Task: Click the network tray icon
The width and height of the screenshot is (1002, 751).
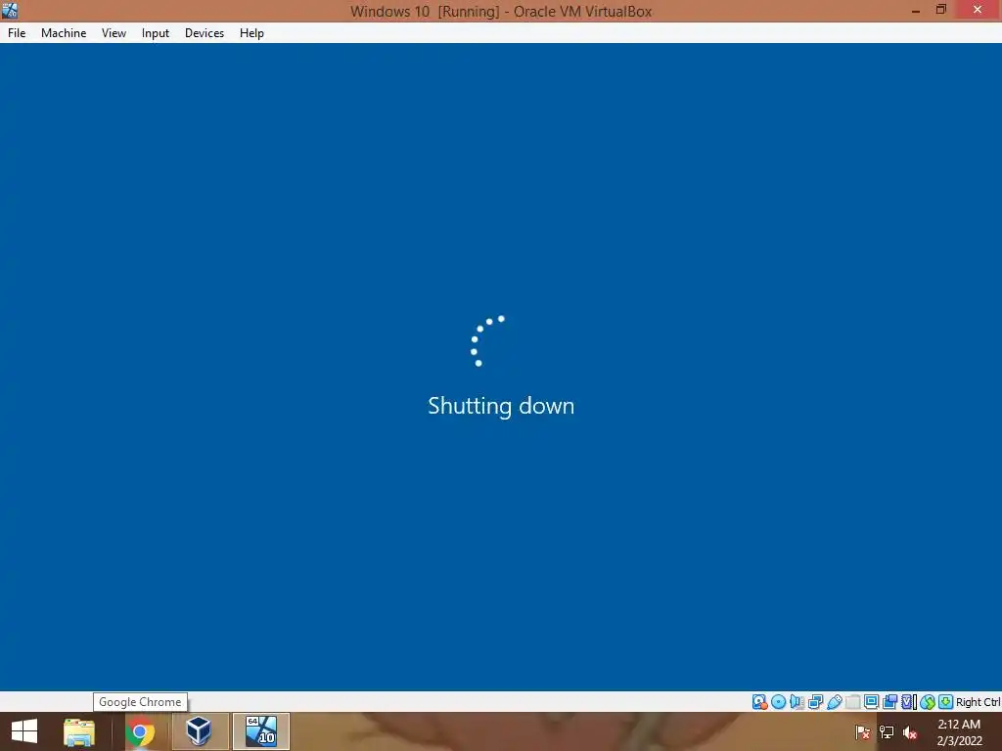Action: click(x=887, y=731)
